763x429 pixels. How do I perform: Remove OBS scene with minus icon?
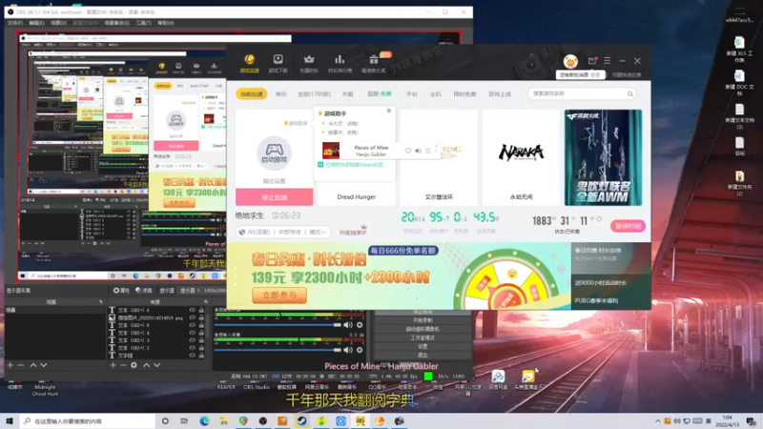click(20, 365)
